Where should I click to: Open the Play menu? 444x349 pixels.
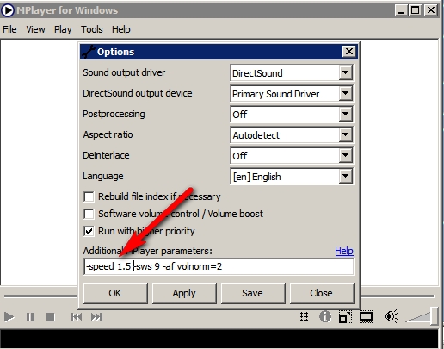point(63,29)
